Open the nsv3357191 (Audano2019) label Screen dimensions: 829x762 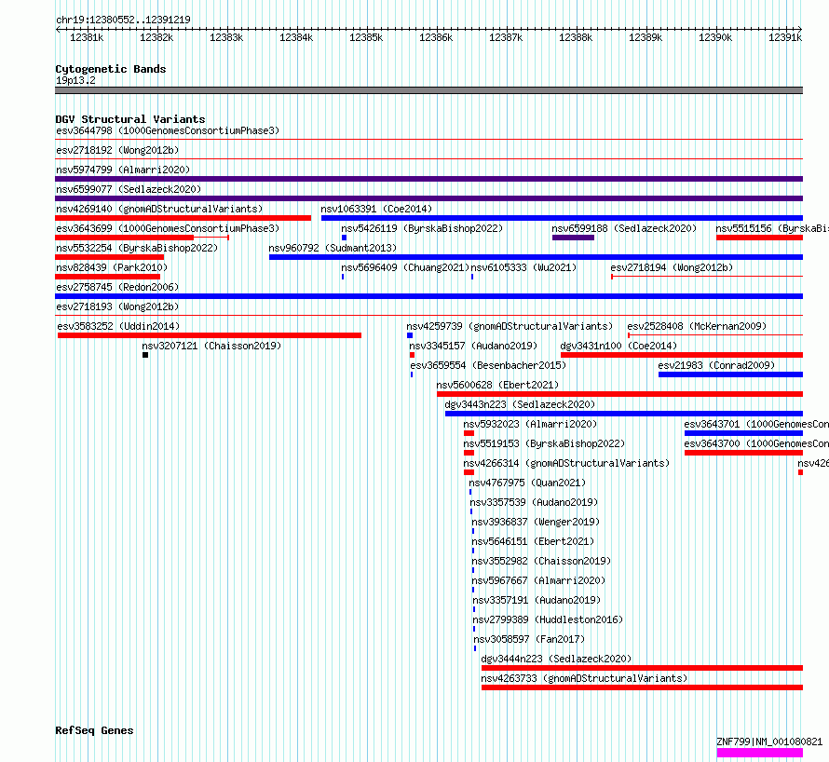[537, 600]
